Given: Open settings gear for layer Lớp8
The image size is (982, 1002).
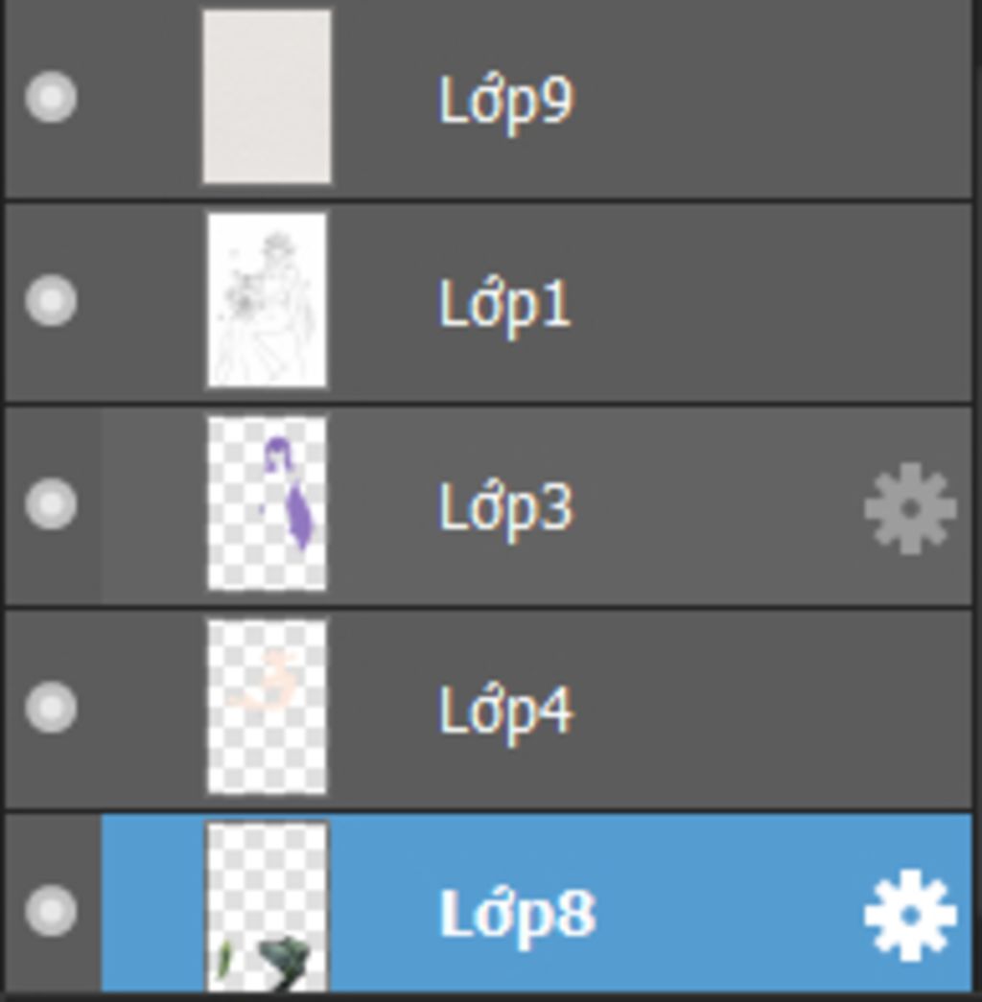Looking at the screenshot, I should [909, 915].
